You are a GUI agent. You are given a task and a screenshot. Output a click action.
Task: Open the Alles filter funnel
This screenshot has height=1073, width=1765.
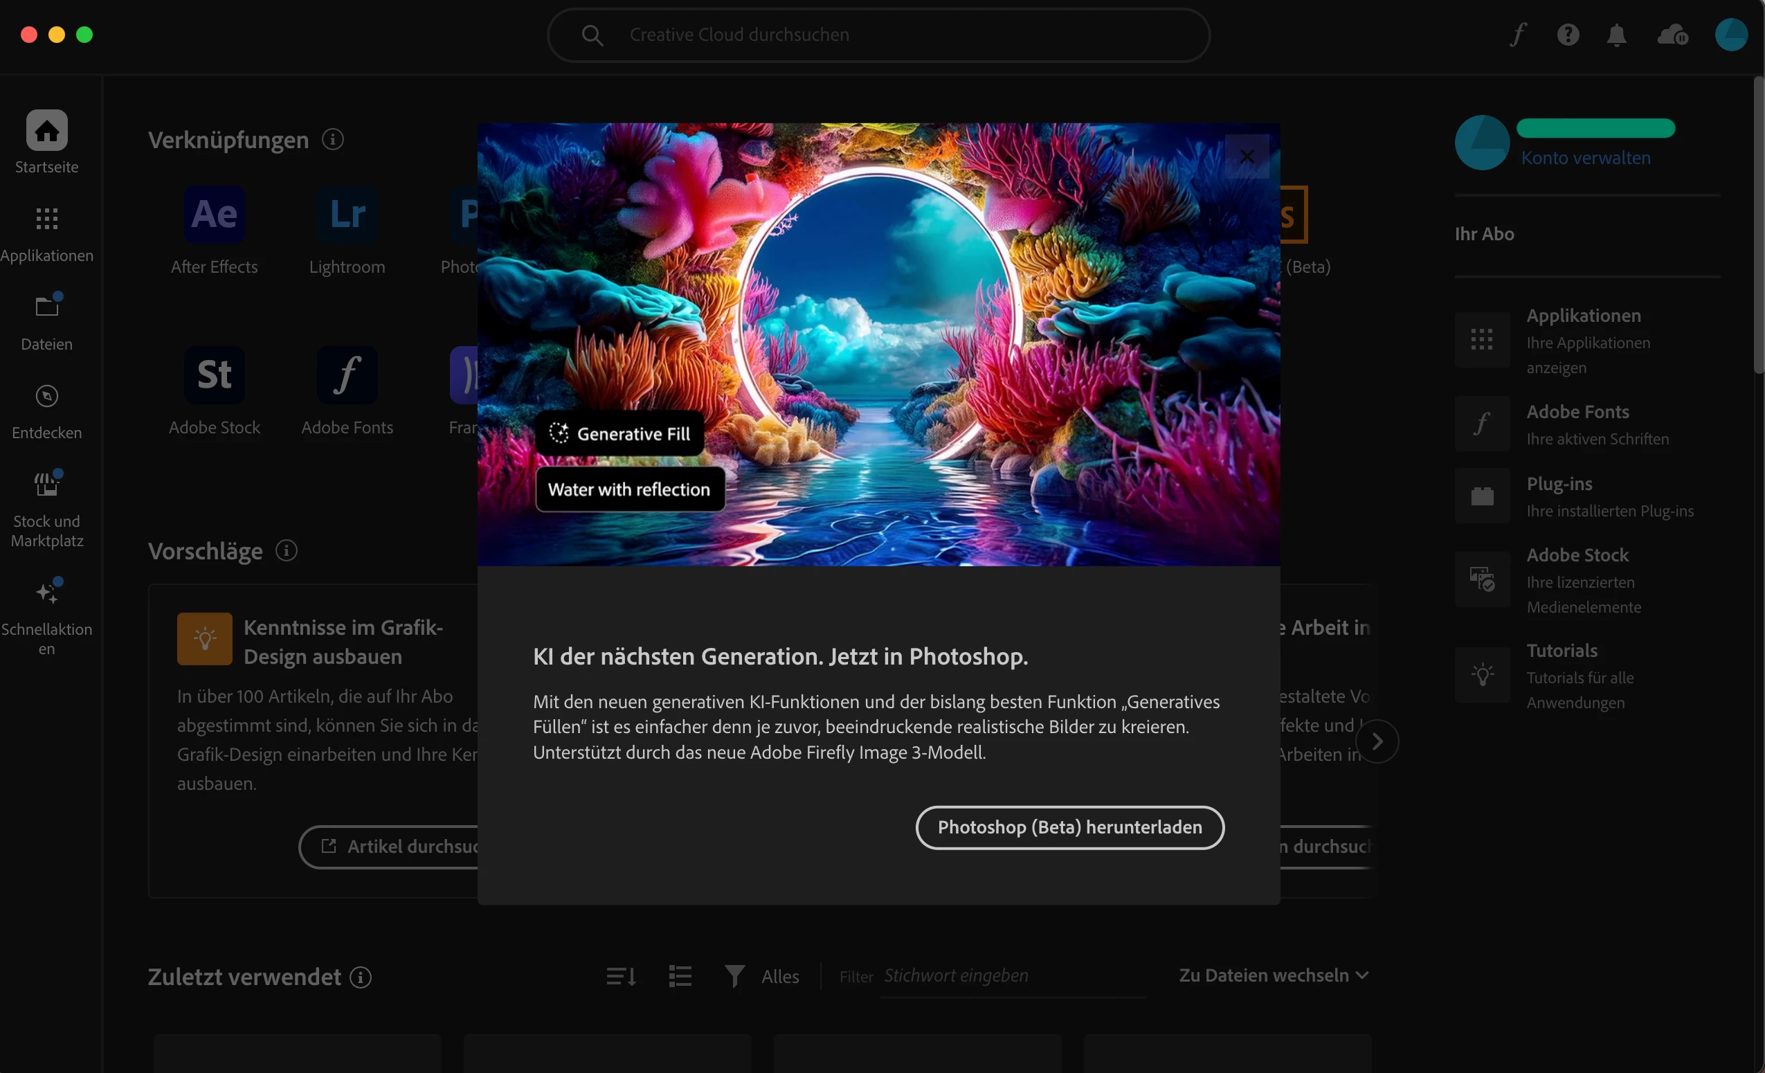(x=735, y=976)
